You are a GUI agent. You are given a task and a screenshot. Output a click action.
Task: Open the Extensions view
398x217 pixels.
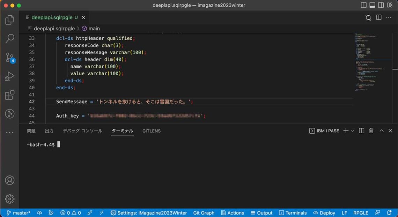10,95
